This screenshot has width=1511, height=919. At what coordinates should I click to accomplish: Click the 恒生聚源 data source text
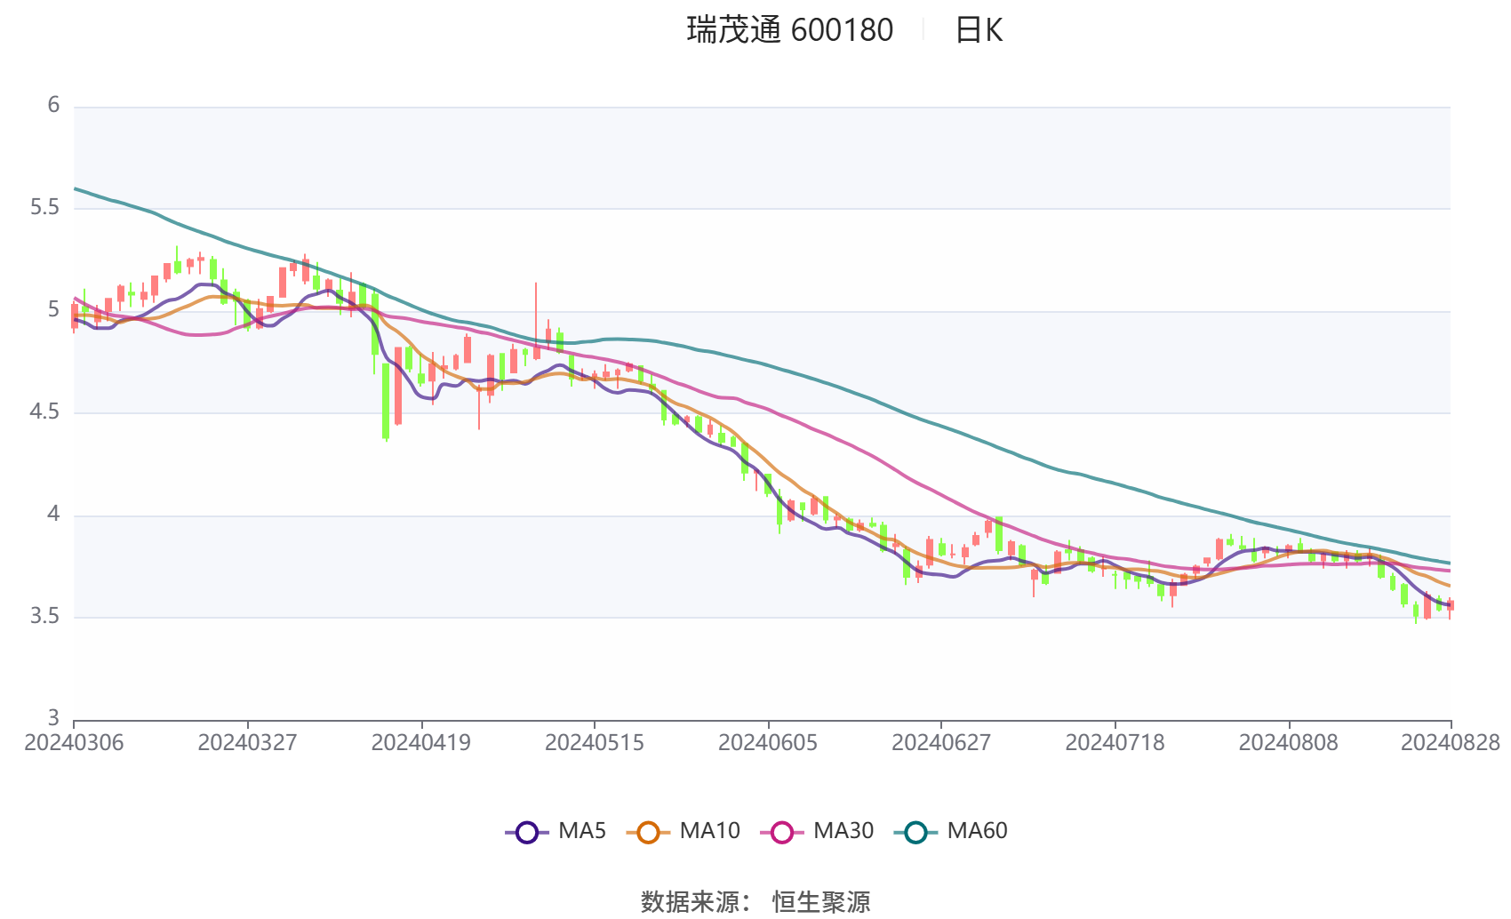click(x=821, y=902)
